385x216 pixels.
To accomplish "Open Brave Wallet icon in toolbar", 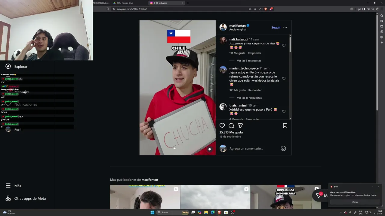I will pyautogui.click(x=368, y=9).
